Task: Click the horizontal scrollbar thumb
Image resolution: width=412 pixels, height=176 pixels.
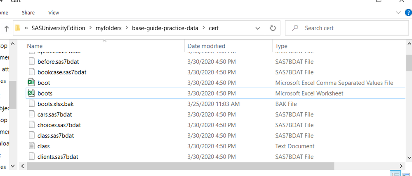Action: point(179,166)
